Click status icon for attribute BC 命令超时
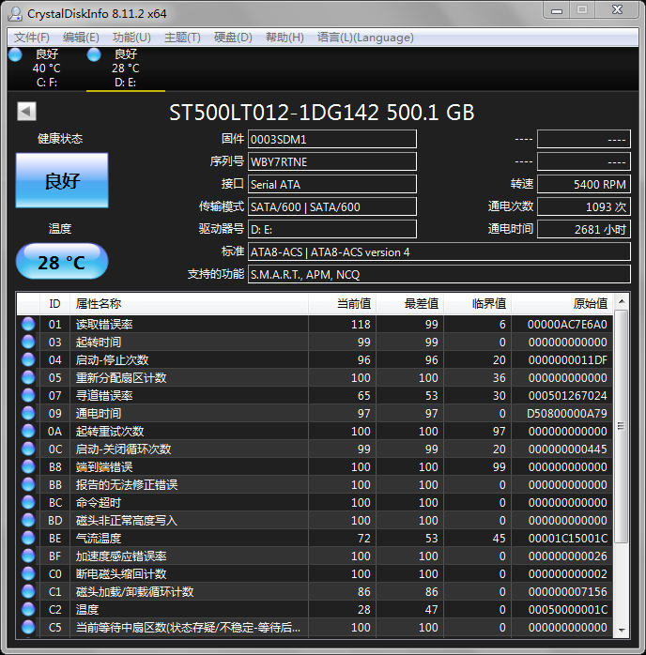646x655 pixels. [28, 503]
